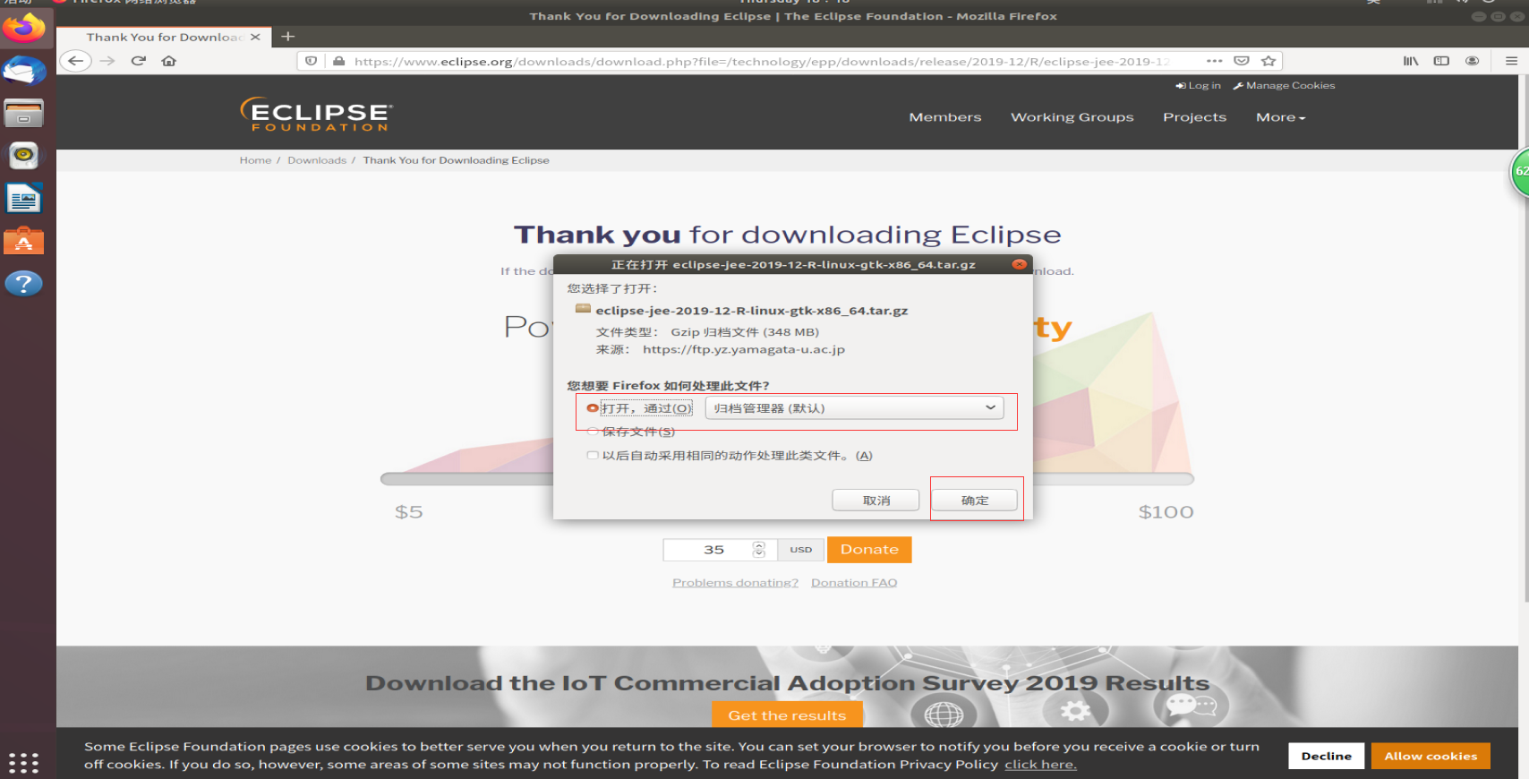Open Rhythmbox music player in dock

click(x=24, y=156)
